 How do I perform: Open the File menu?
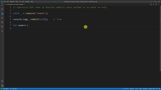pos(5,2)
